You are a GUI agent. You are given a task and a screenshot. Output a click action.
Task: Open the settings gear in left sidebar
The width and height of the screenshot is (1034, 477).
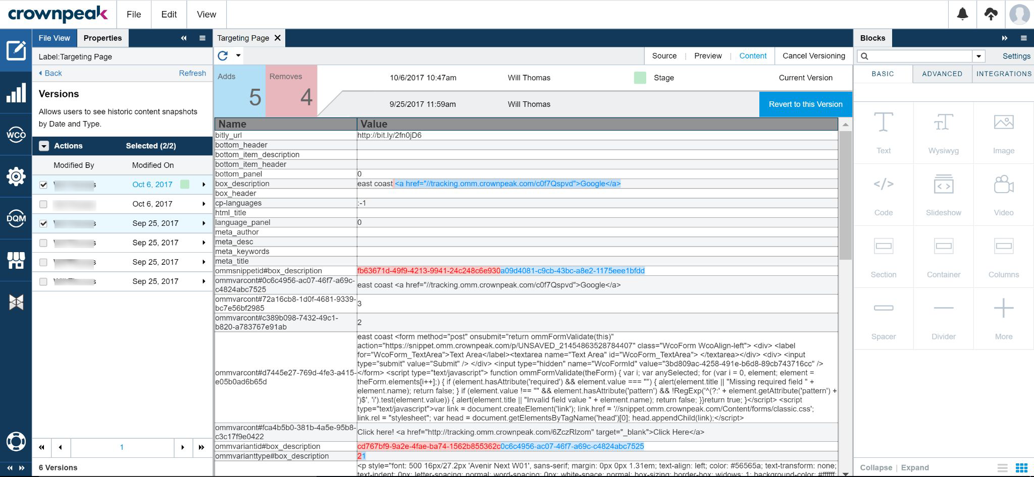(x=16, y=176)
